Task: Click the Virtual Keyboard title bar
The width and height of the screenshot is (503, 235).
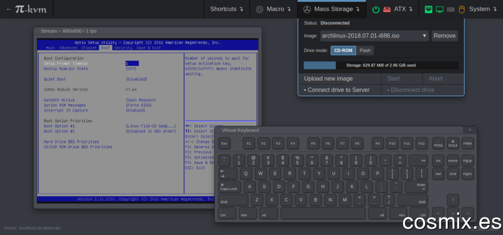Action: click(x=339, y=130)
